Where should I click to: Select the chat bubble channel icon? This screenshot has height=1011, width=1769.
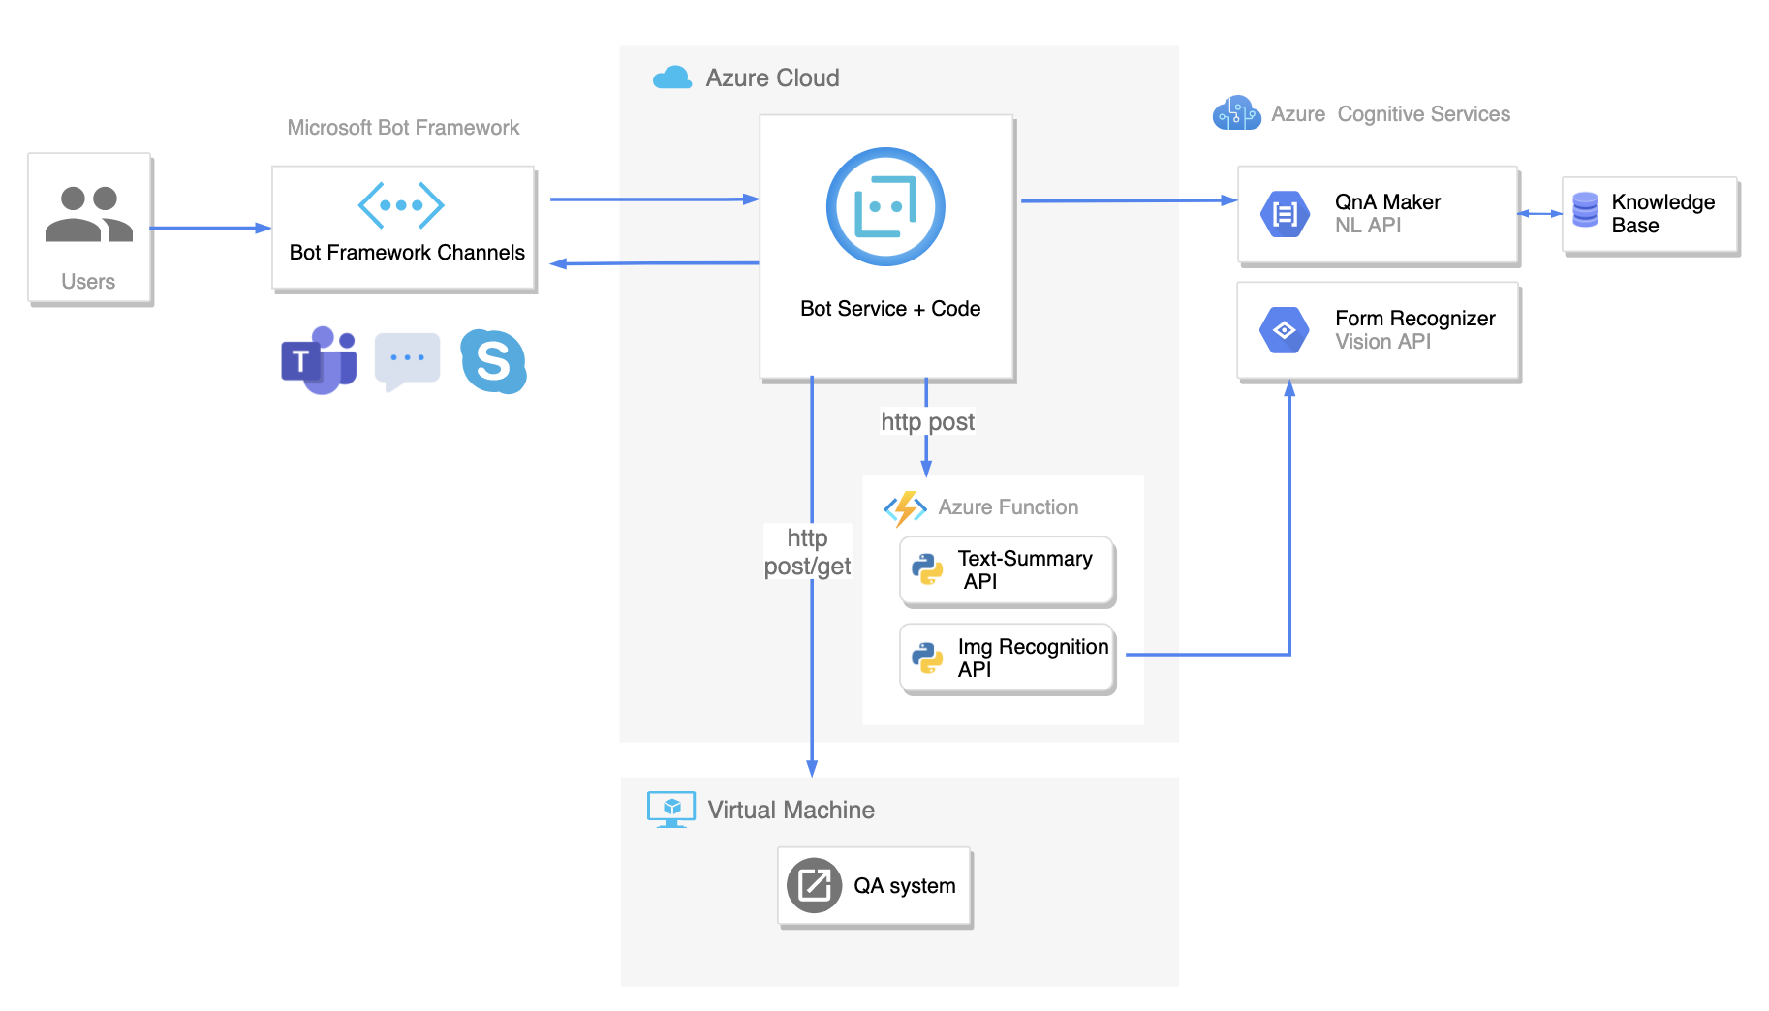tap(407, 361)
